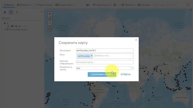Click the Сохранить карту button
This screenshot has height=108, width=193.
pos(102,74)
